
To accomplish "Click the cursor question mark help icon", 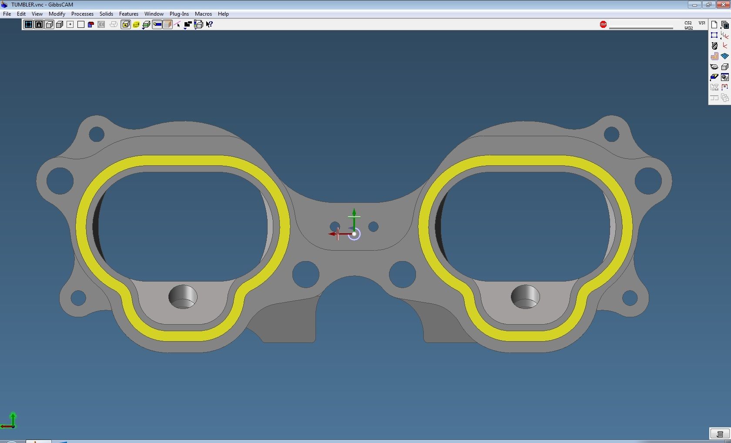I will pyautogui.click(x=209, y=24).
